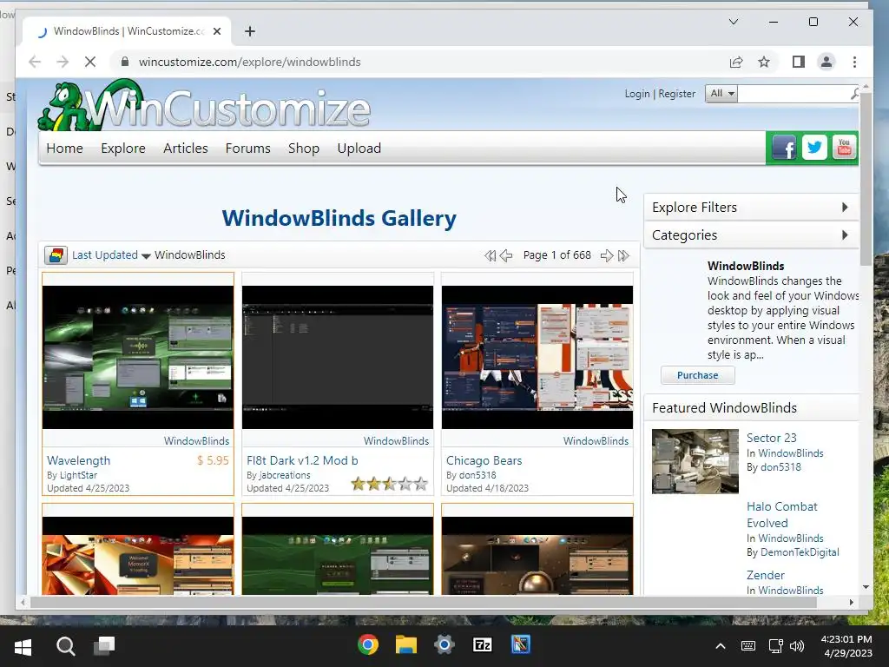889x667 pixels.
Task: Open Last Updated sort dropdown
Action: [111, 255]
